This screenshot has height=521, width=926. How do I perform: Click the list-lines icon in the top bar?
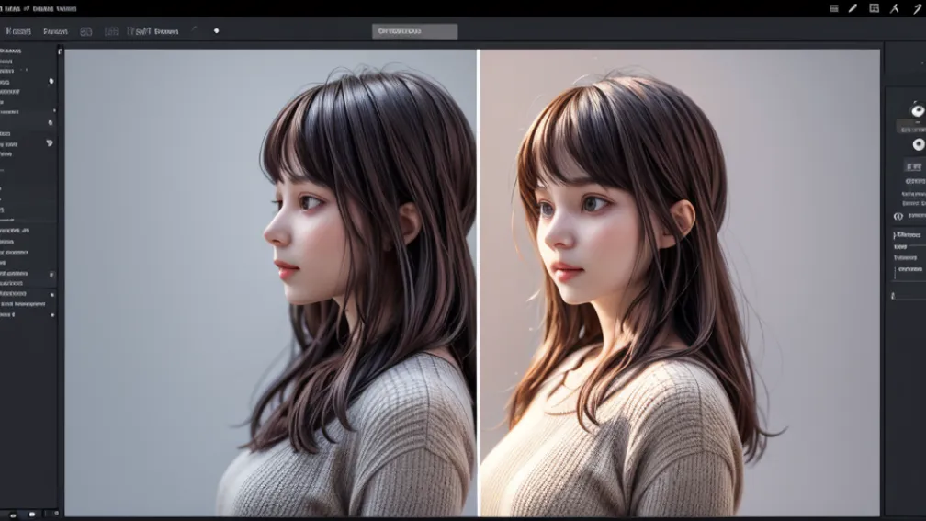(834, 8)
